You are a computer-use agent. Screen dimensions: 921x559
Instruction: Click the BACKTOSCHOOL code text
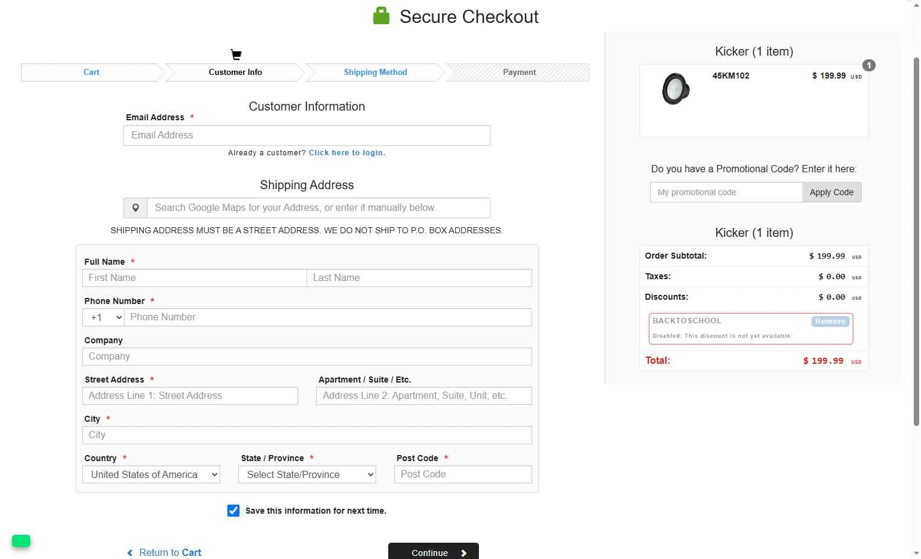[x=686, y=321]
